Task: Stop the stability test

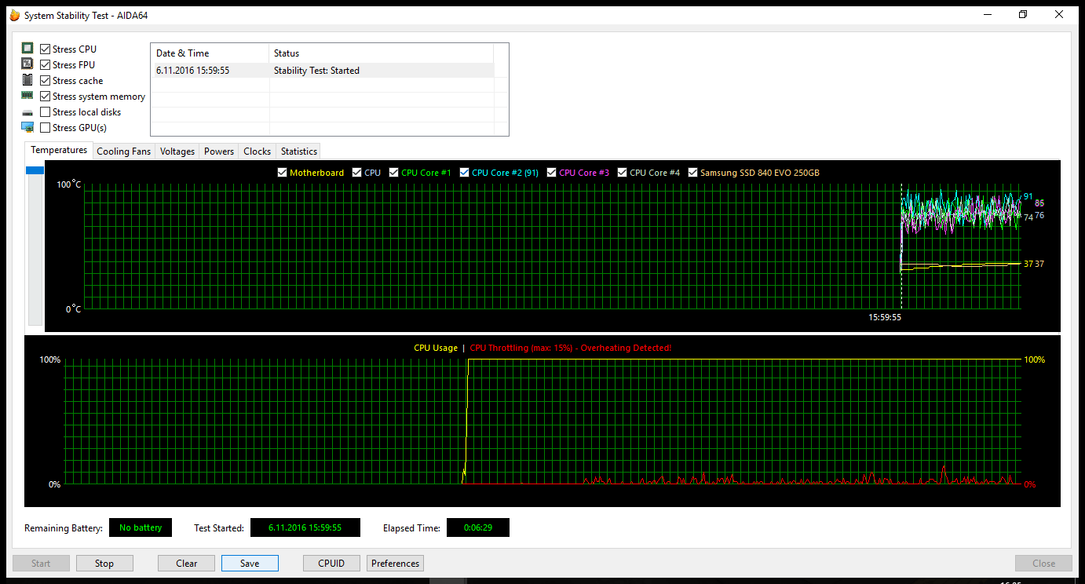Action: click(x=104, y=564)
